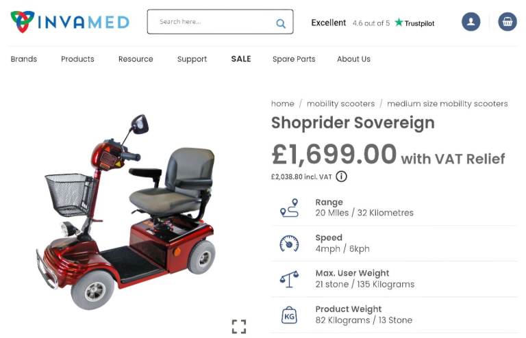Screen dimensions: 526x338
Task: Click the VAT info icon
Action: pyautogui.click(x=341, y=177)
